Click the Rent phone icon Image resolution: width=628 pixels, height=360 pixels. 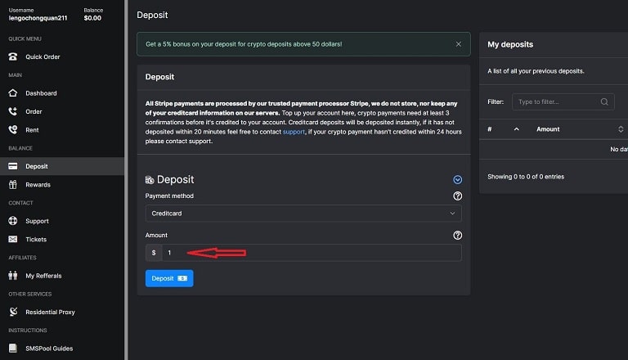(x=12, y=129)
